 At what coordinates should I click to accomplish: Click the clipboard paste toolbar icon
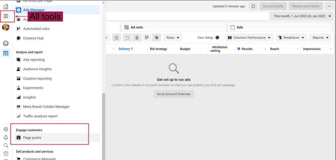[116, 38]
